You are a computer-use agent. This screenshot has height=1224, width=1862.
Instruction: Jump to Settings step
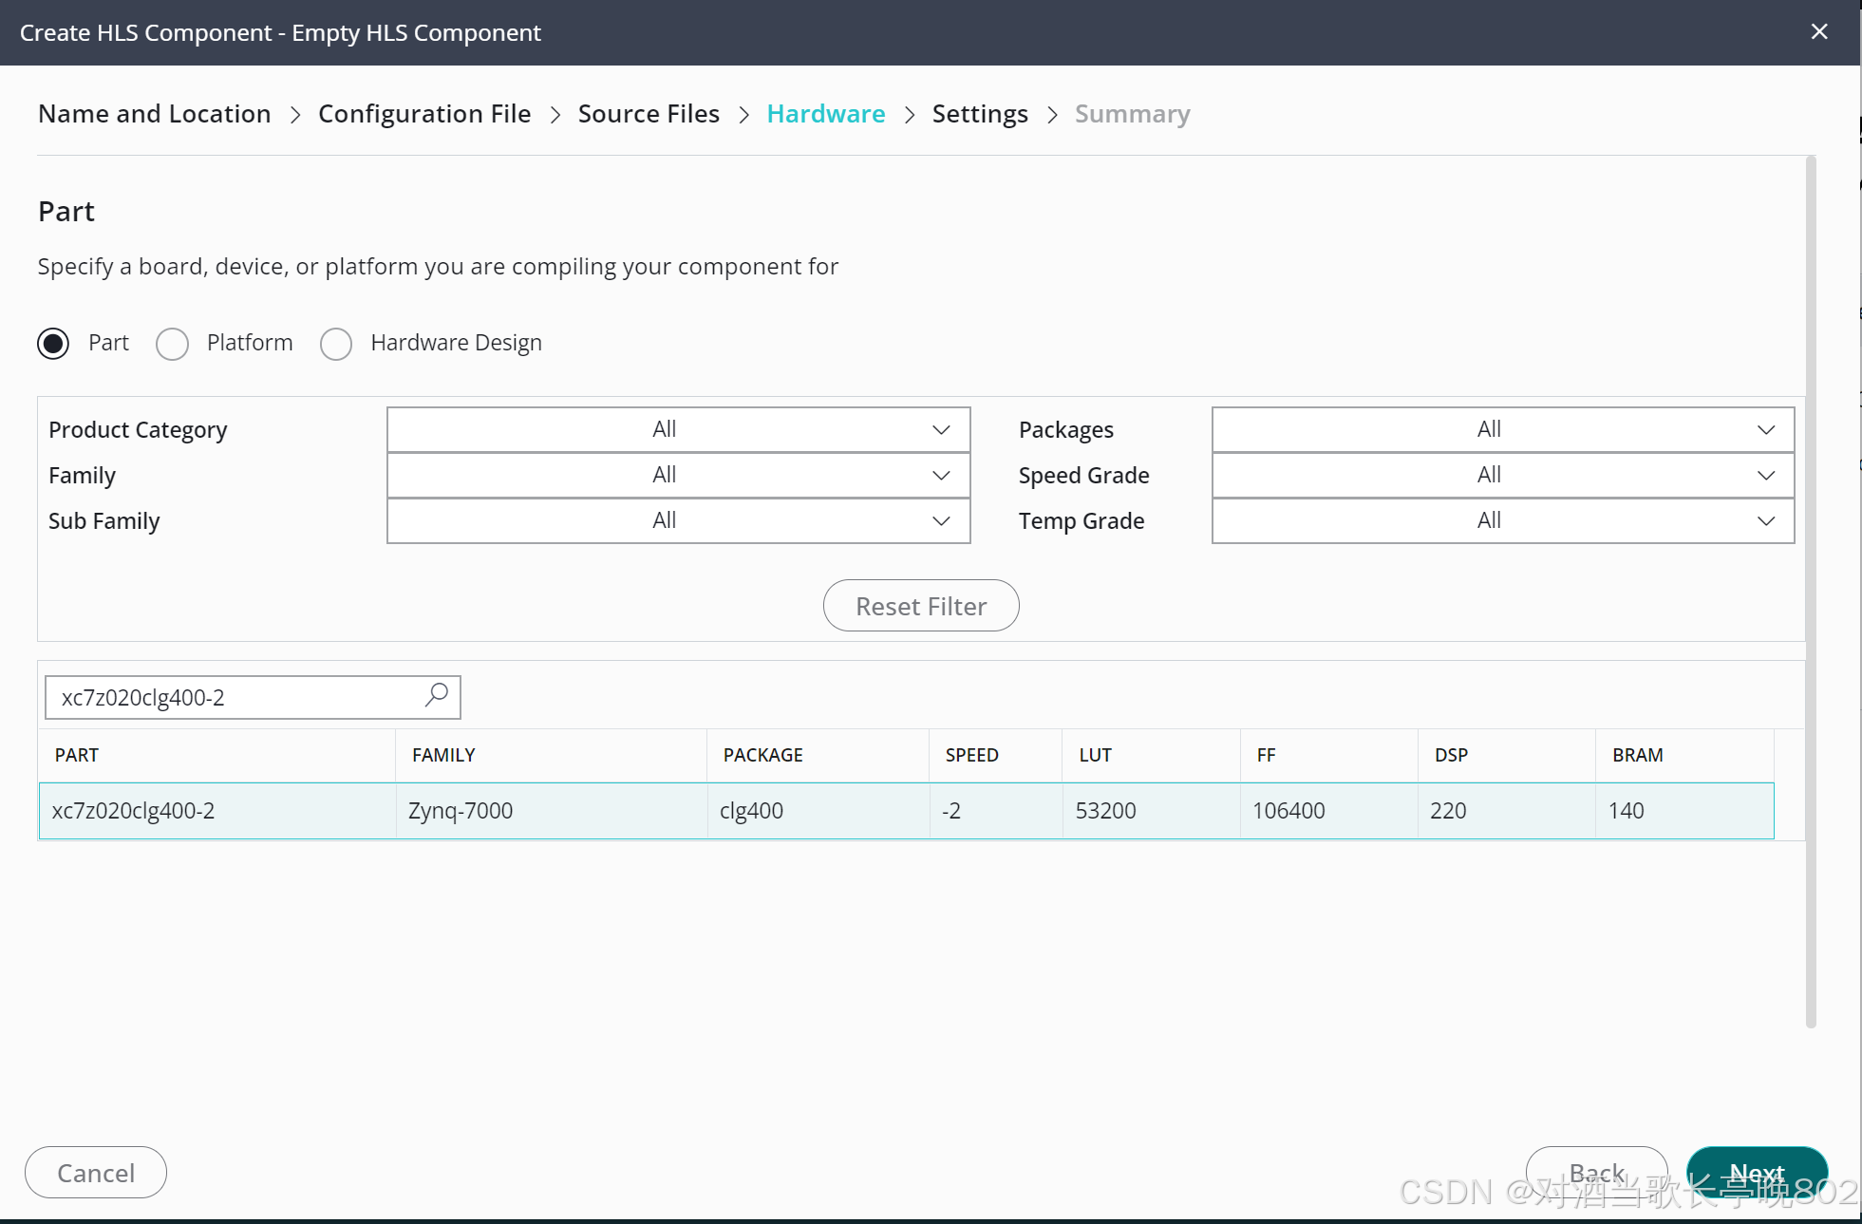click(979, 114)
